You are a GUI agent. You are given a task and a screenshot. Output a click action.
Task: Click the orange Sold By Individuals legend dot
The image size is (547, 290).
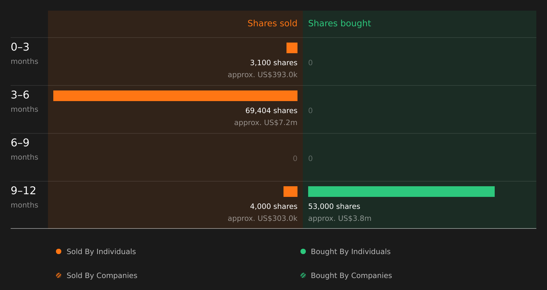tap(59, 251)
